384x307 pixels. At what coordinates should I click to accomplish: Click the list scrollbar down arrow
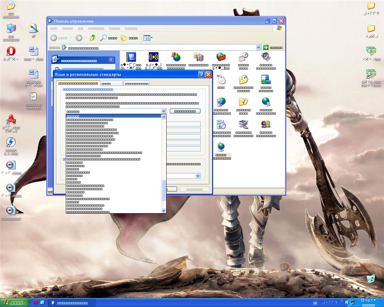pos(163,210)
